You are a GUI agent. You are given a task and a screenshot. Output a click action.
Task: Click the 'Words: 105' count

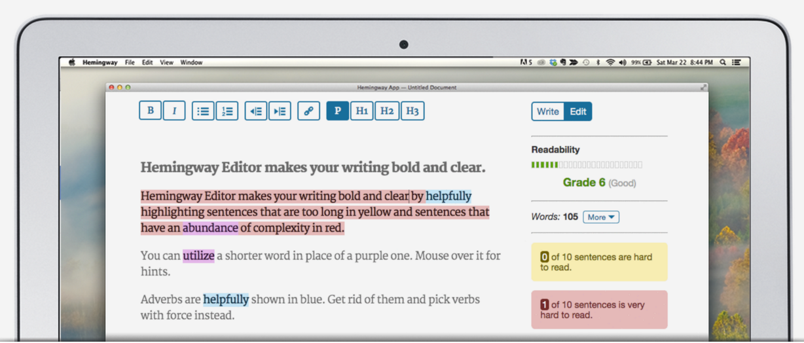(555, 217)
